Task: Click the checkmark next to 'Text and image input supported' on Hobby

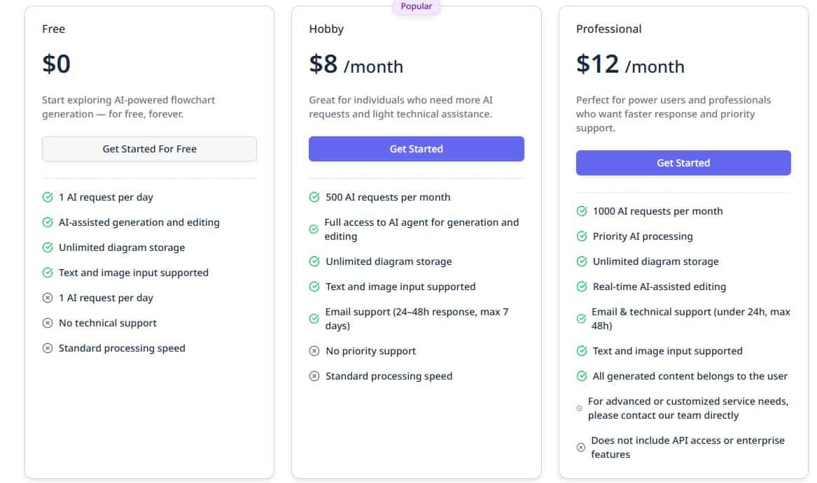Action: pyautogui.click(x=314, y=287)
